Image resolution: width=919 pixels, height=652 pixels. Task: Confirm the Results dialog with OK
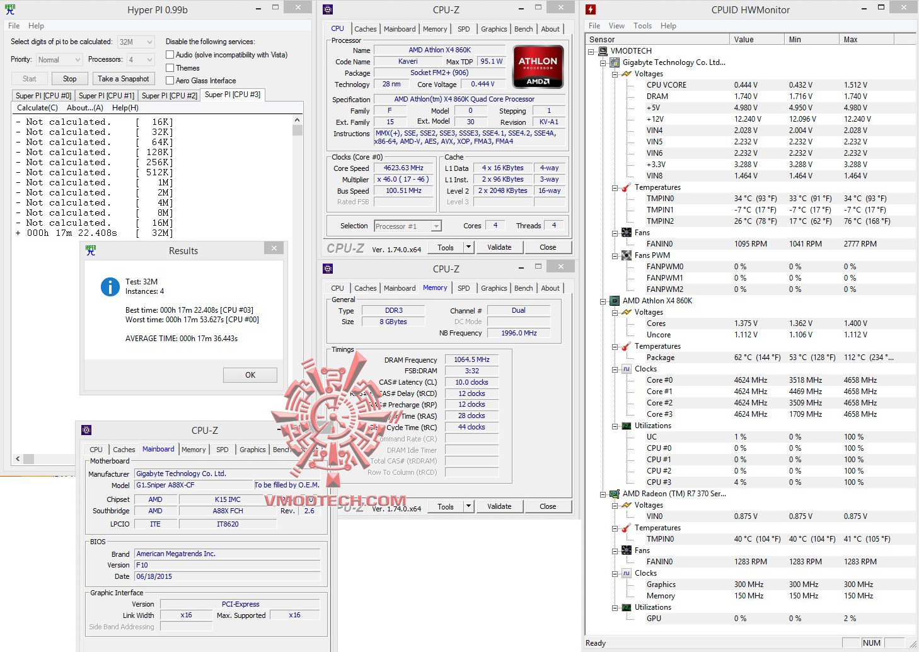250,375
